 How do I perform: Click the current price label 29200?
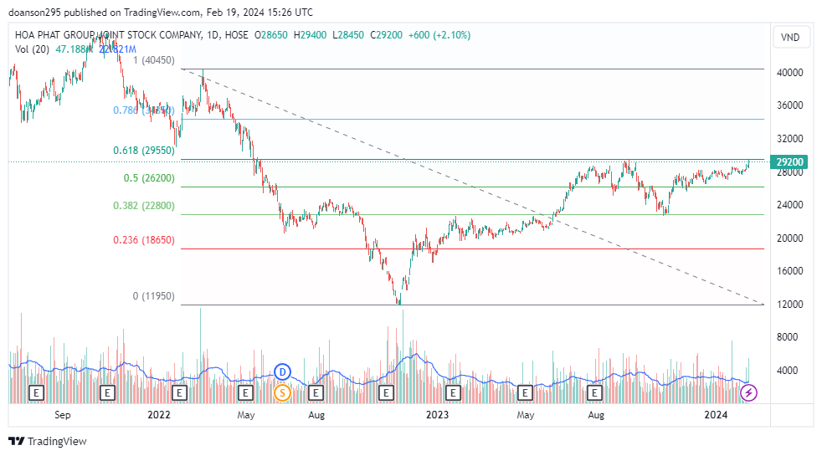(789, 162)
